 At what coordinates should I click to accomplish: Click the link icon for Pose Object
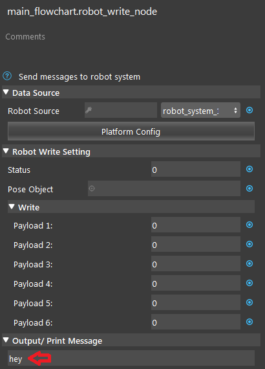click(x=249, y=188)
